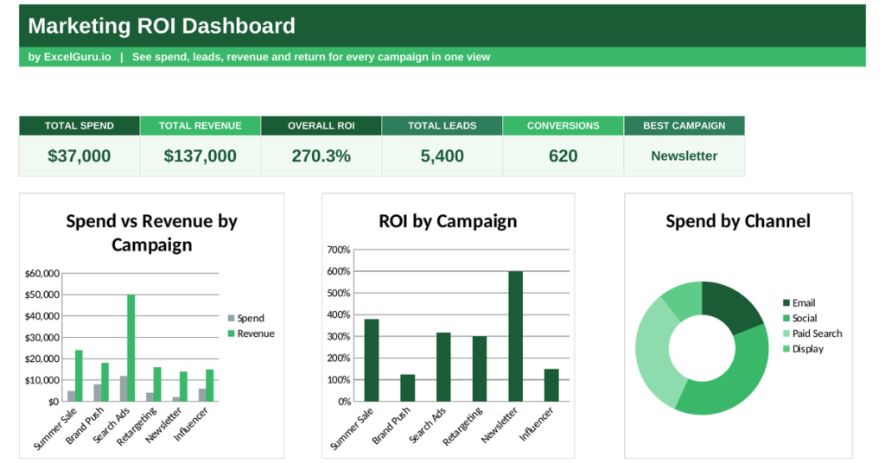The height and width of the screenshot is (463, 885).
Task: Click the Newsletter label under the ROI chart
Action: (500, 425)
